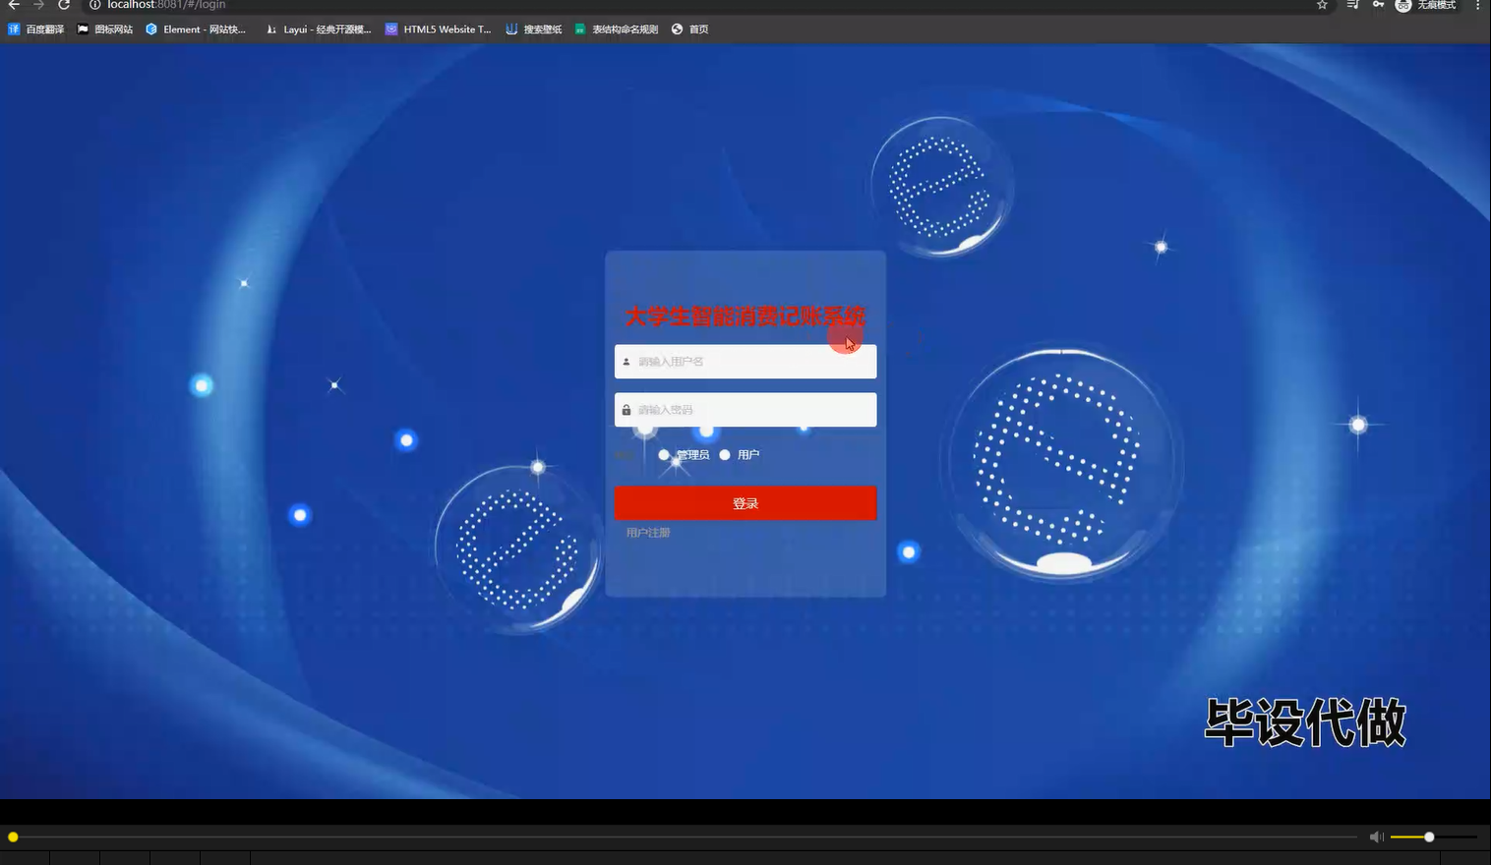Screen dimensions: 1491x865
Task: Open the HTML5 Website T... bookmark
Action: click(x=439, y=29)
